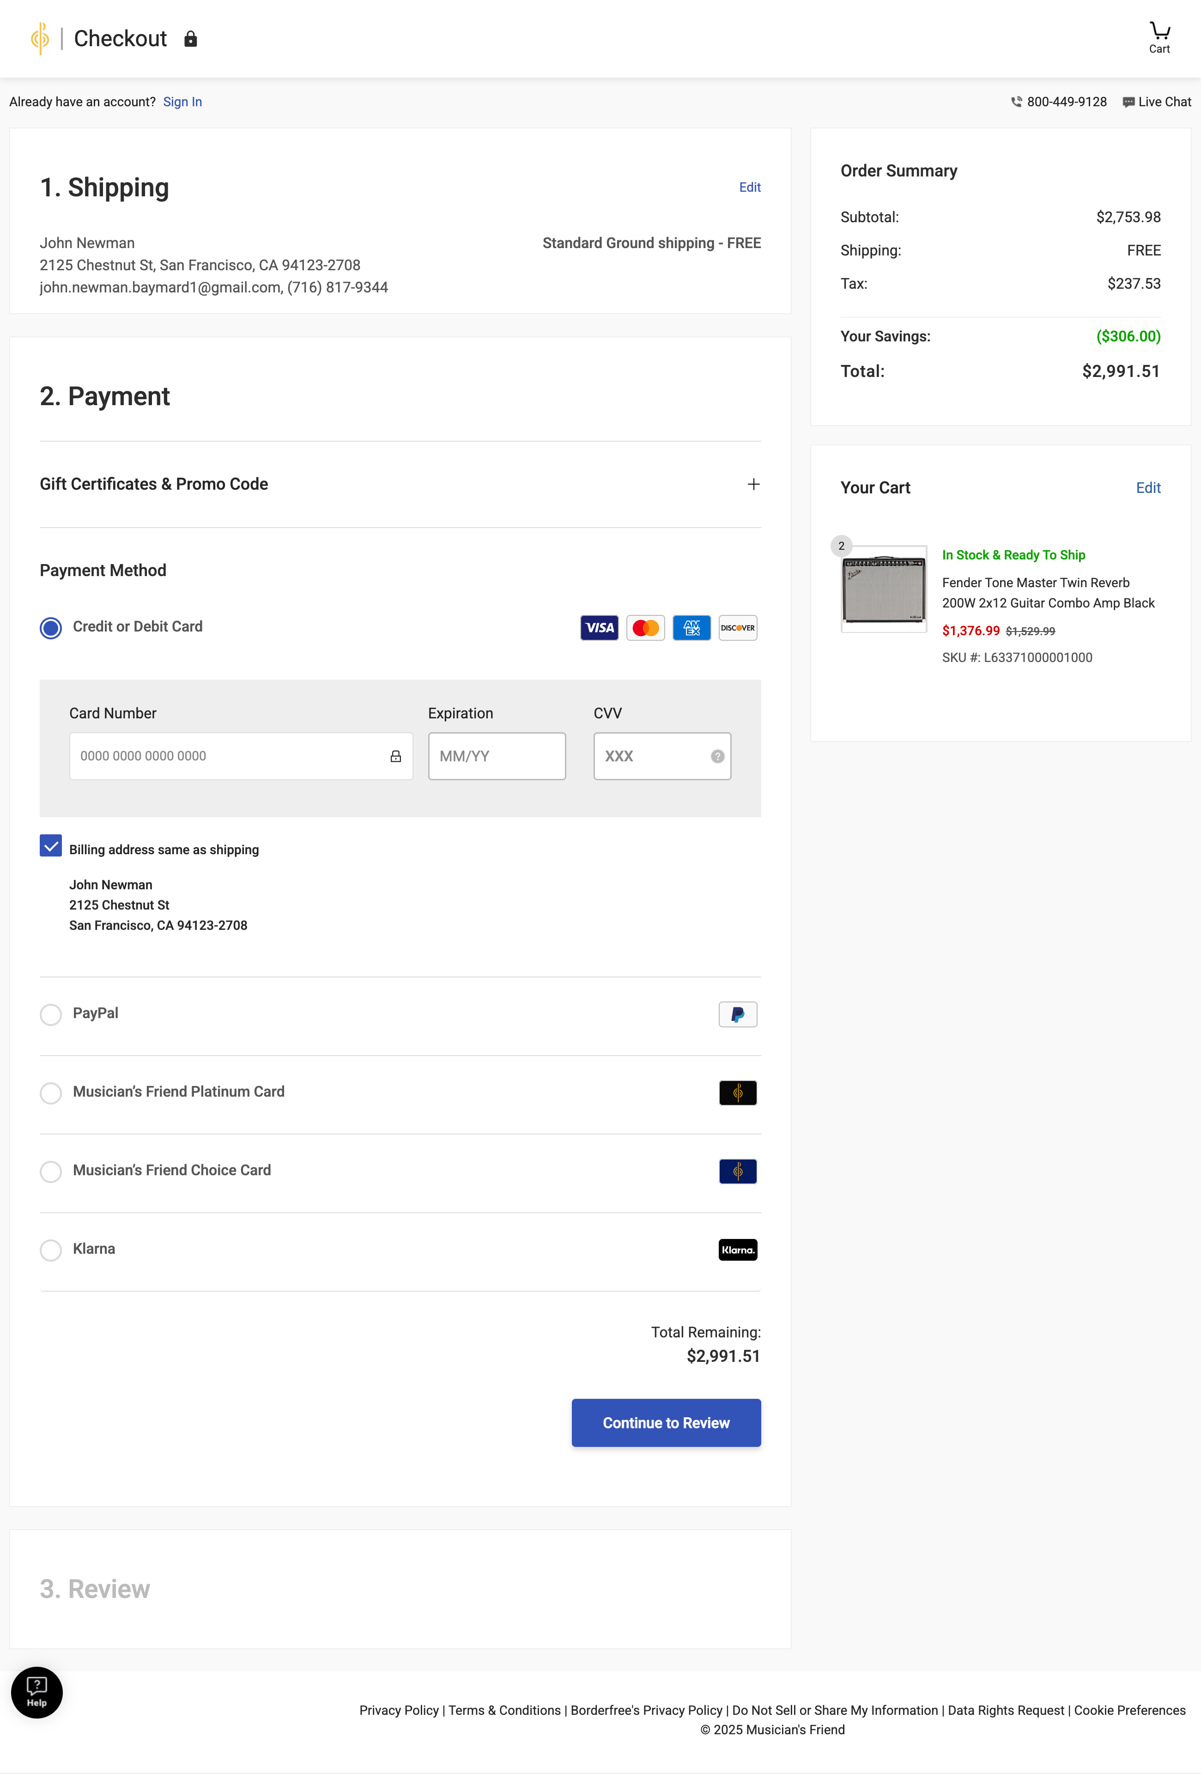Click the phone number 800-449-9128
Screen dimensions: 1201x1774
[1066, 102]
